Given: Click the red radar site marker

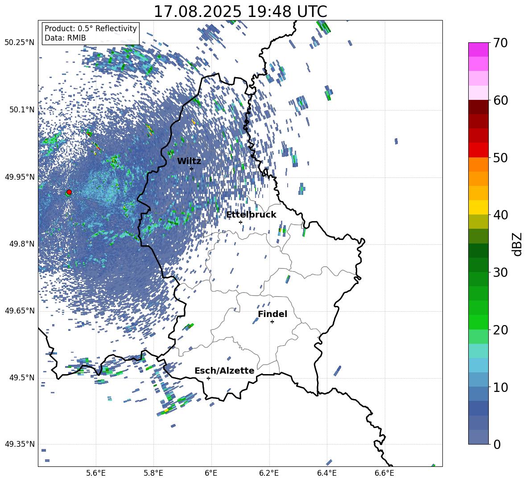Looking at the screenshot, I should tap(69, 192).
